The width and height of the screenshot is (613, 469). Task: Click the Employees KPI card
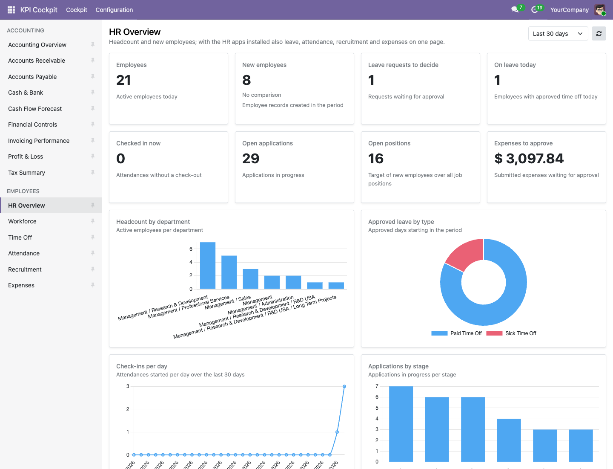tap(169, 89)
